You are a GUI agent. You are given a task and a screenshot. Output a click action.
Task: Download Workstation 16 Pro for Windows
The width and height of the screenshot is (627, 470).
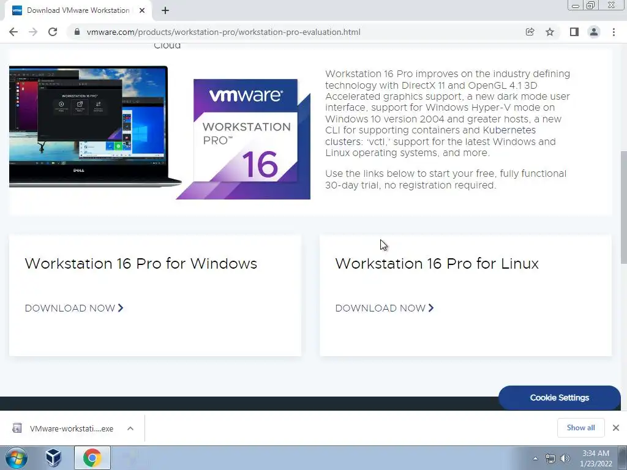pos(74,308)
